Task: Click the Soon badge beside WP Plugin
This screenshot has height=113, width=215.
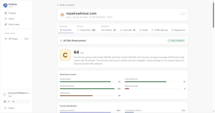Action: [x=26, y=39]
